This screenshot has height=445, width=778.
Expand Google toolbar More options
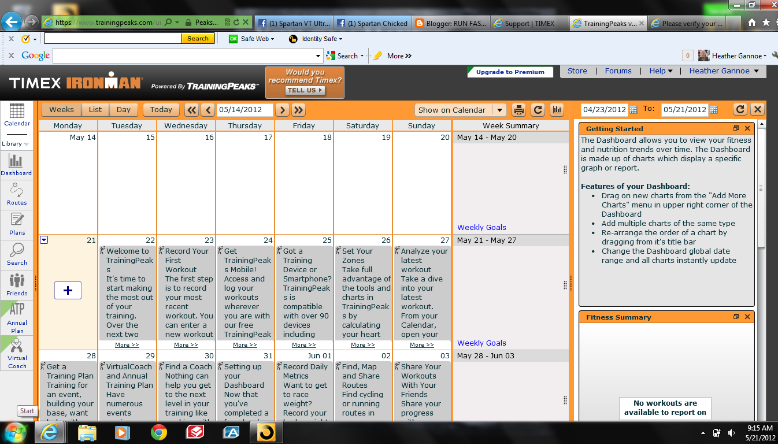(399, 56)
